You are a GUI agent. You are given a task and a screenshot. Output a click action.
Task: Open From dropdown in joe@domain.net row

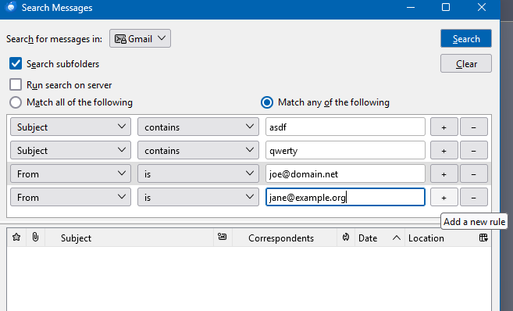click(x=71, y=173)
